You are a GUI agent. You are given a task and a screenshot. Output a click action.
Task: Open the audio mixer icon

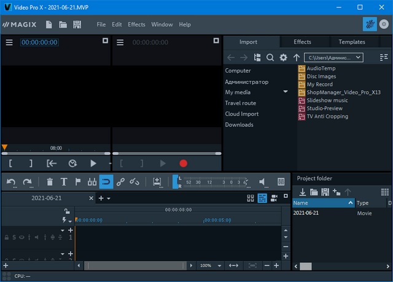[x=281, y=182]
